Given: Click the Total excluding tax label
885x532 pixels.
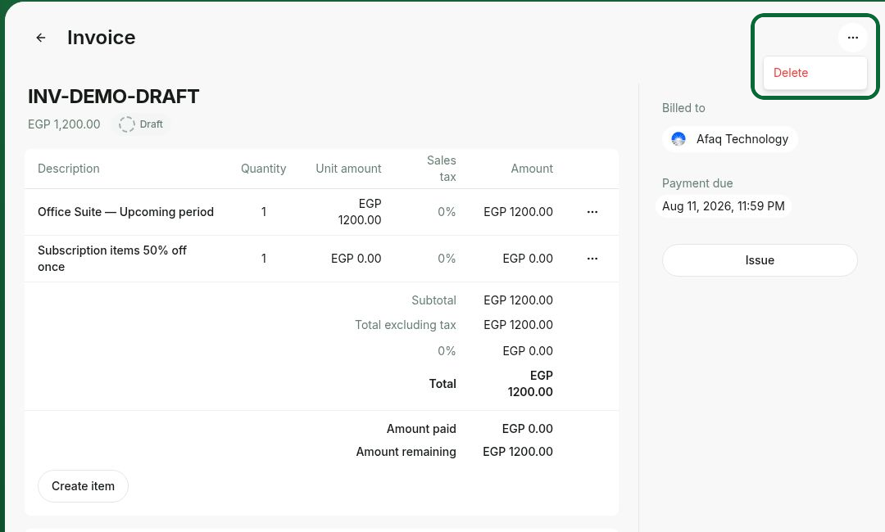Looking at the screenshot, I should click(406, 325).
